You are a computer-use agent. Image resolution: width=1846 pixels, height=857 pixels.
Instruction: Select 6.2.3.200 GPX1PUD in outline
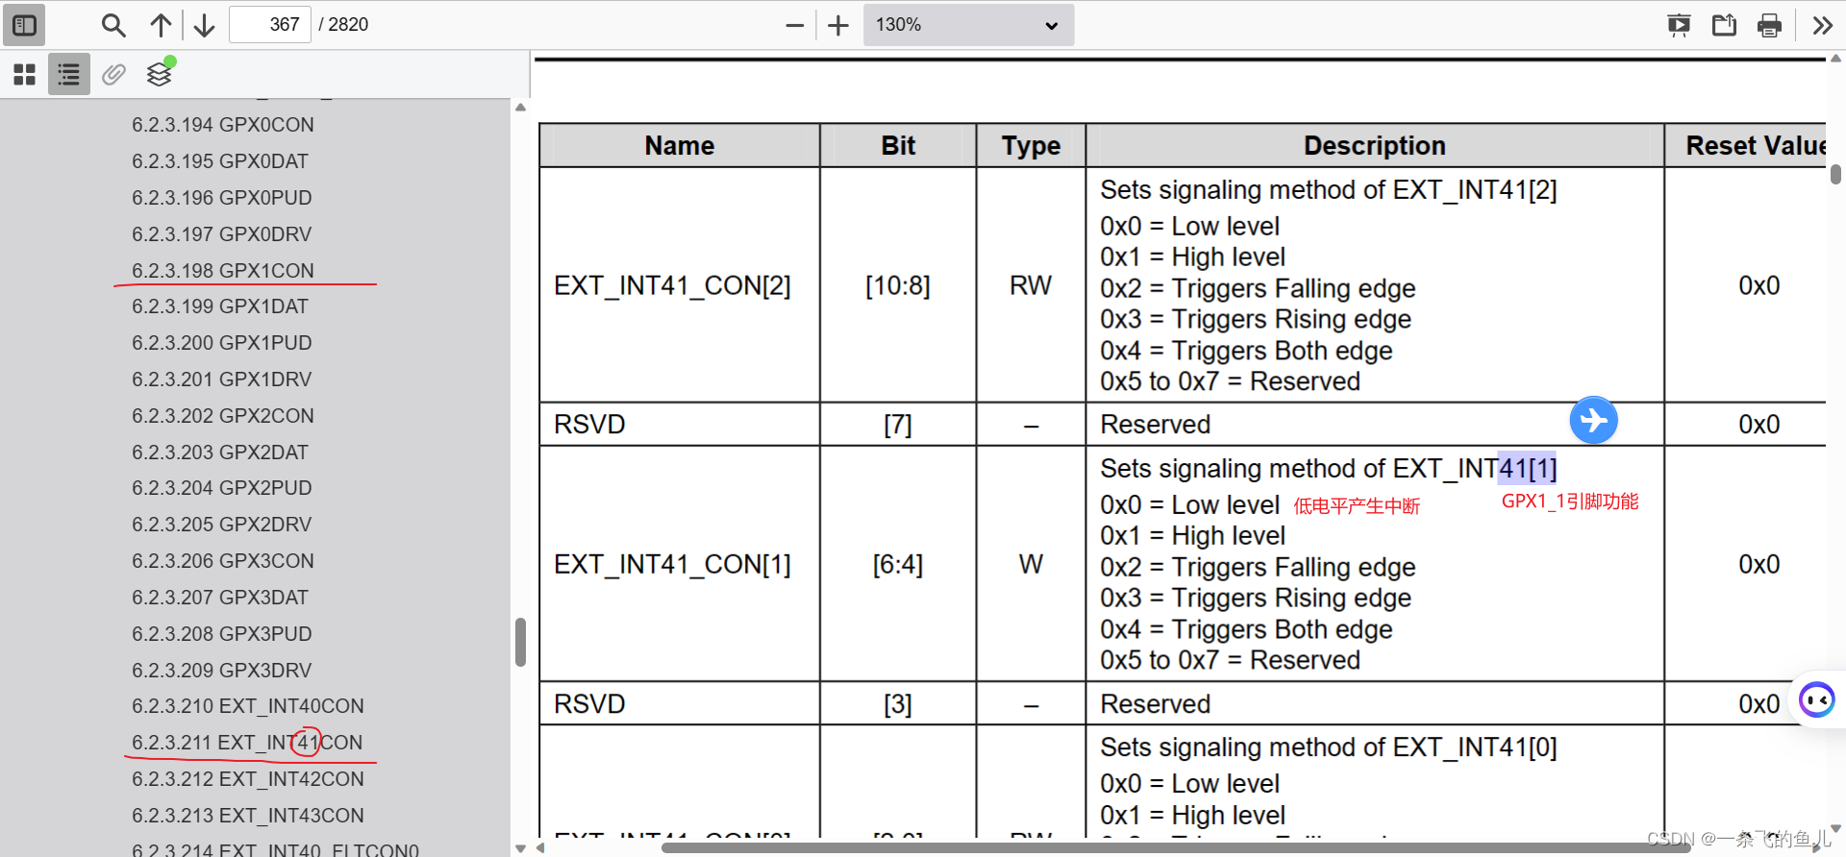click(222, 343)
